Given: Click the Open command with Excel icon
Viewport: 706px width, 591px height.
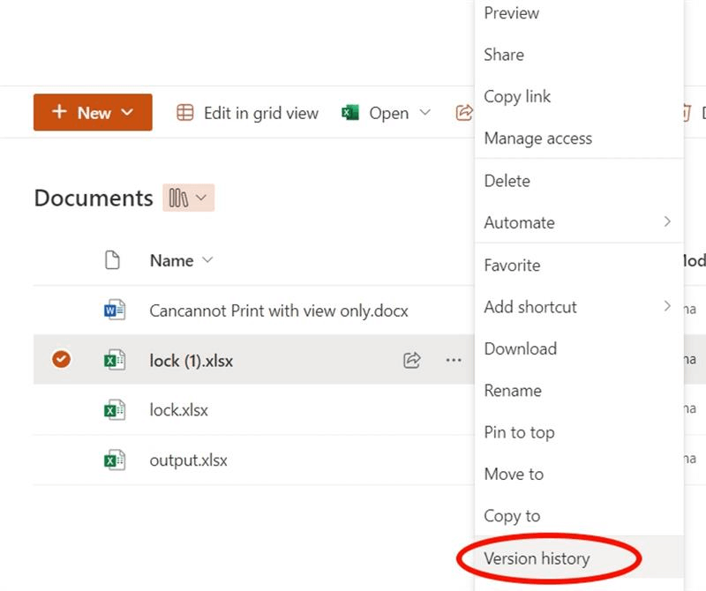Looking at the screenshot, I should pos(376,113).
